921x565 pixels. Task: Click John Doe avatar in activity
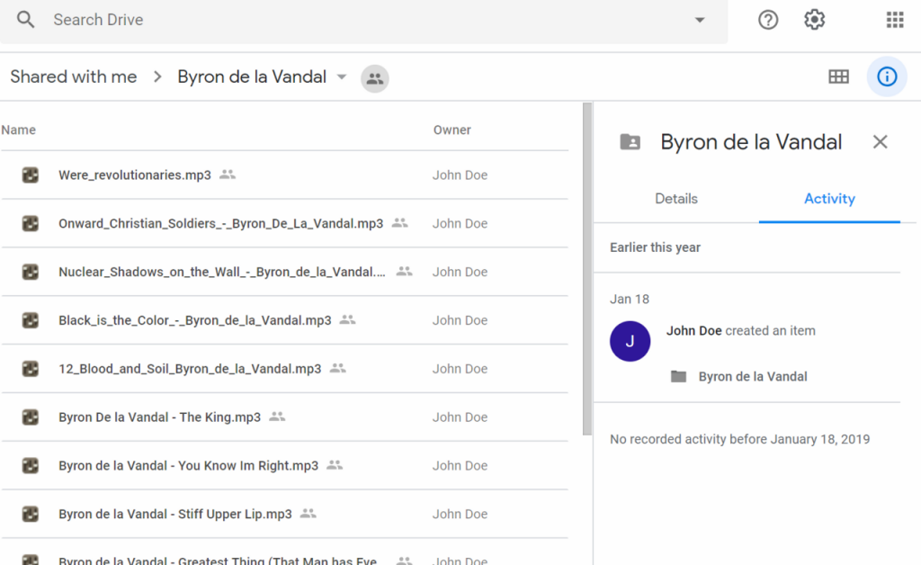630,341
